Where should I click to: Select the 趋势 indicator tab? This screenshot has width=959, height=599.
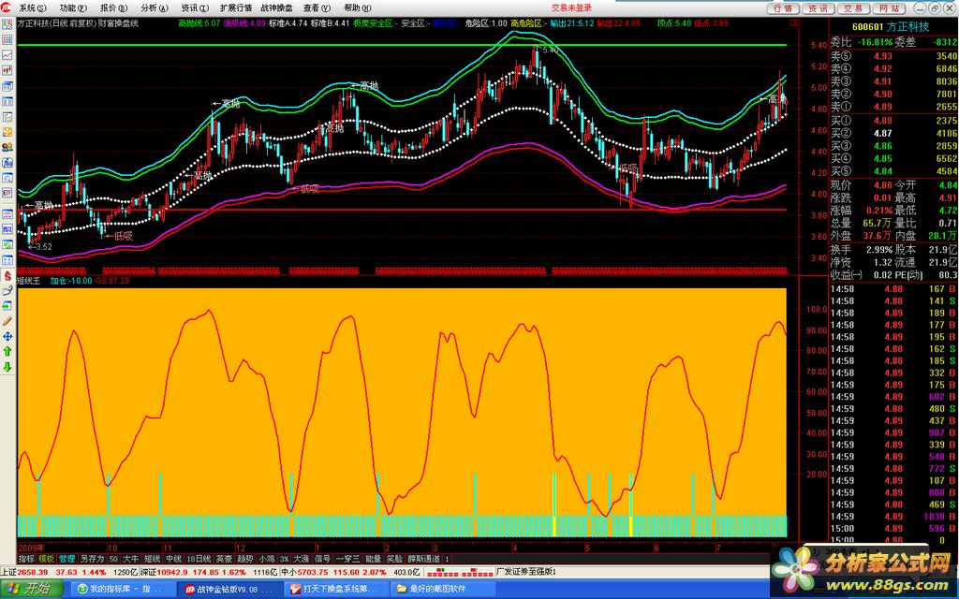coord(245,559)
